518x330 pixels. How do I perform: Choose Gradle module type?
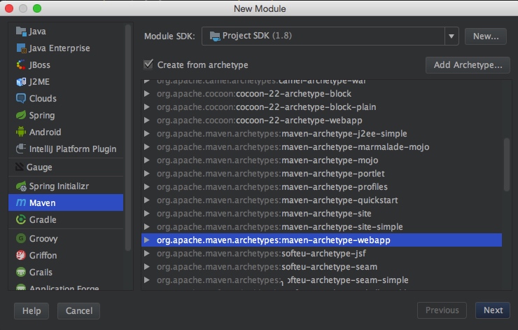point(66,219)
